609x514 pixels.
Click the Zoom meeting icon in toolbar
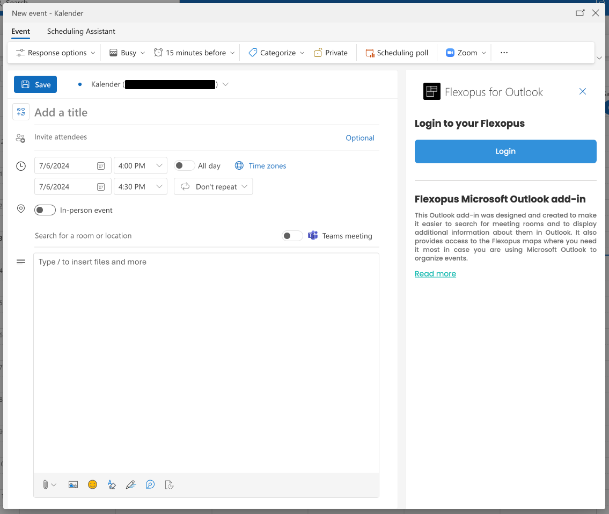pos(450,53)
